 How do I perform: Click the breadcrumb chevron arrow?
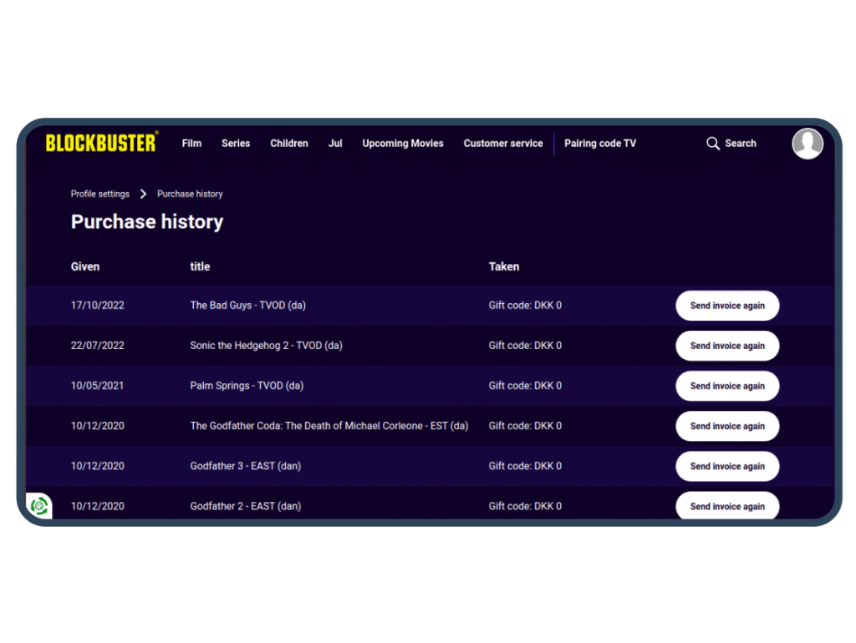point(143,194)
